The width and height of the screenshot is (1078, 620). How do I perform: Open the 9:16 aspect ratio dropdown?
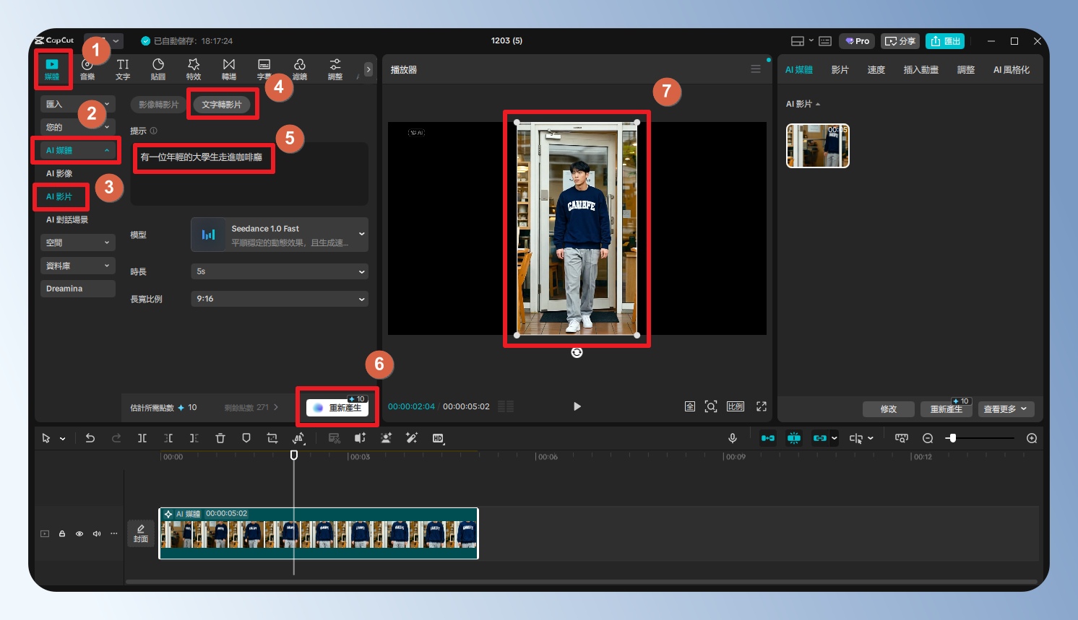click(x=280, y=299)
